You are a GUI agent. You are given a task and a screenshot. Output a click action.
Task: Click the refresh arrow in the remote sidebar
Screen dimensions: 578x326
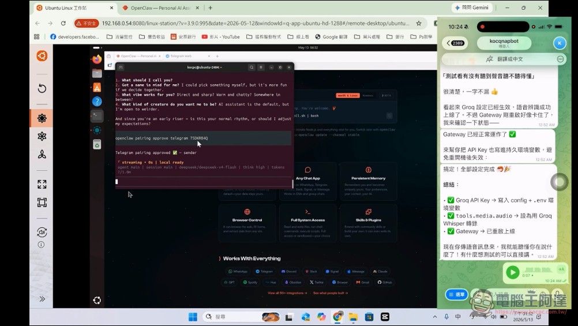(x=42, y=88)
